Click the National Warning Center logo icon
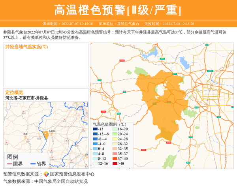 46,174
